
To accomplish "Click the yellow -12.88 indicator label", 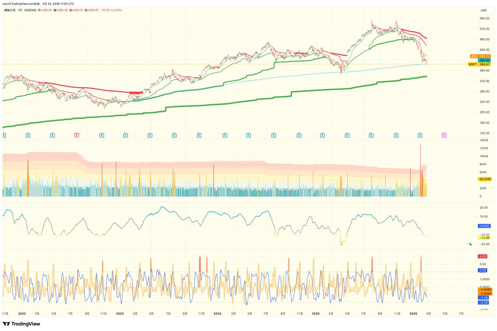I will point(484,238).
